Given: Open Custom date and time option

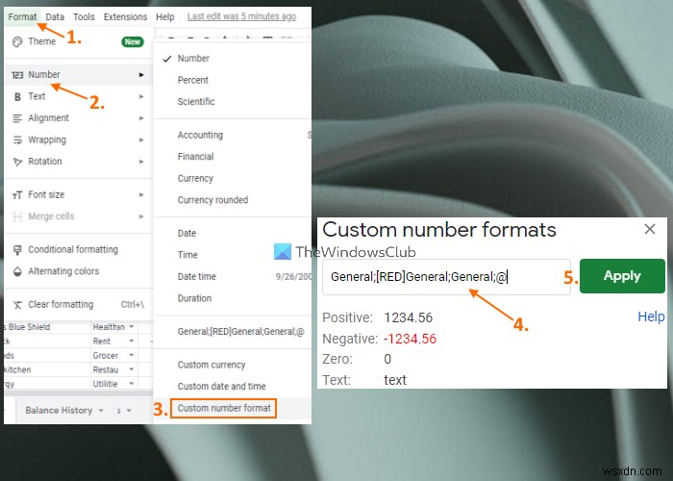Looking at the screenshot, I should (x=233, y=387).
